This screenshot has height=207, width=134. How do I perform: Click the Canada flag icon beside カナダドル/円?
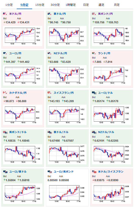tap(5, 93)
